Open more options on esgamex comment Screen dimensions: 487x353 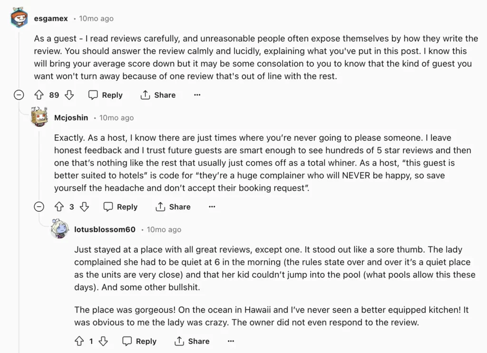197,95
